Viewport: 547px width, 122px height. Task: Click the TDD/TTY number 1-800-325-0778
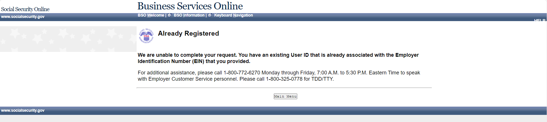(x=284, y=79)
